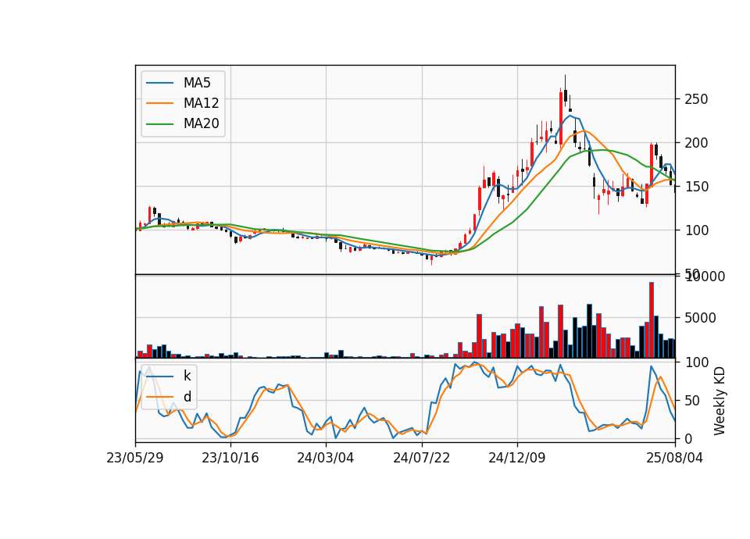Click the tallest red volume bar
This screenshot has height=539, width=750.
[652, 320]
